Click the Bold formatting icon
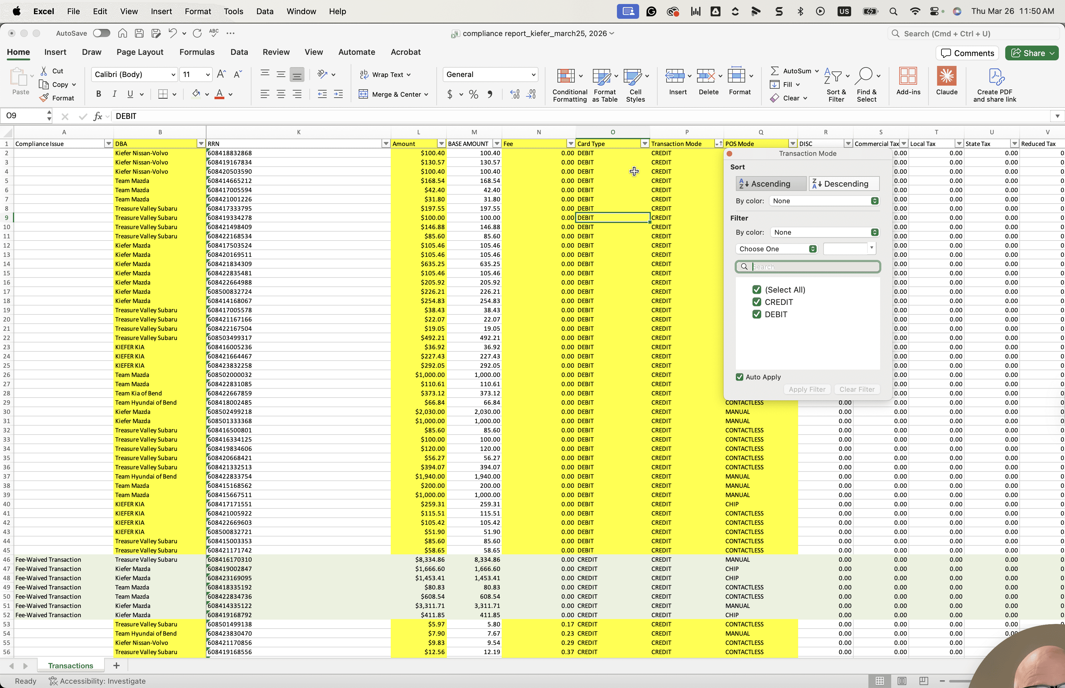Viewport: 1065px width, 688px height. coord(99,94)
